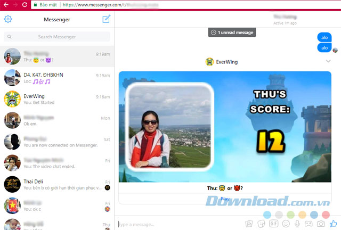Open the sticker picker
Image resolution: width=341 pixels, height=230 pixels.
[x=261, y=224]
